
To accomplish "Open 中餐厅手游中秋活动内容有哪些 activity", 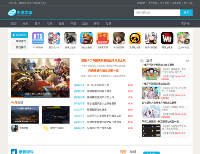I will pos(158,65).
